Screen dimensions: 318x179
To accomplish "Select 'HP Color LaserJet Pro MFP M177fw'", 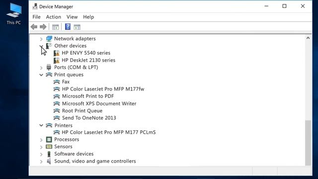I will point(103,89).
